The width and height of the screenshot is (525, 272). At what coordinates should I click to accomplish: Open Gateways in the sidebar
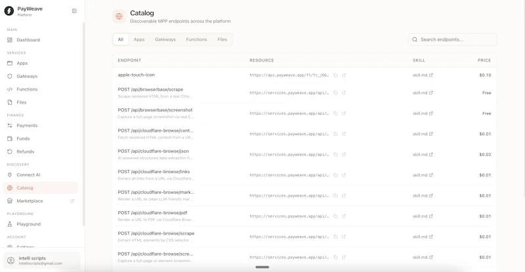[x=41, y=76]
